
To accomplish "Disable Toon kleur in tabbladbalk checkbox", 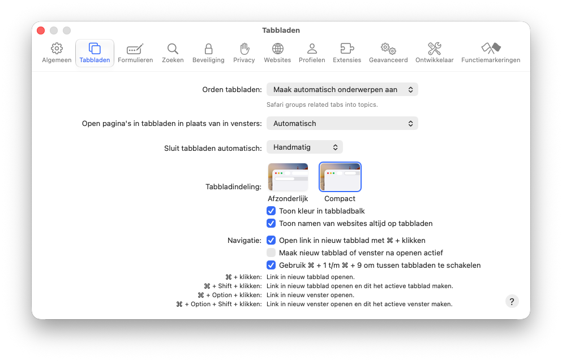I will pyautogui.click(x=271, y=211).
